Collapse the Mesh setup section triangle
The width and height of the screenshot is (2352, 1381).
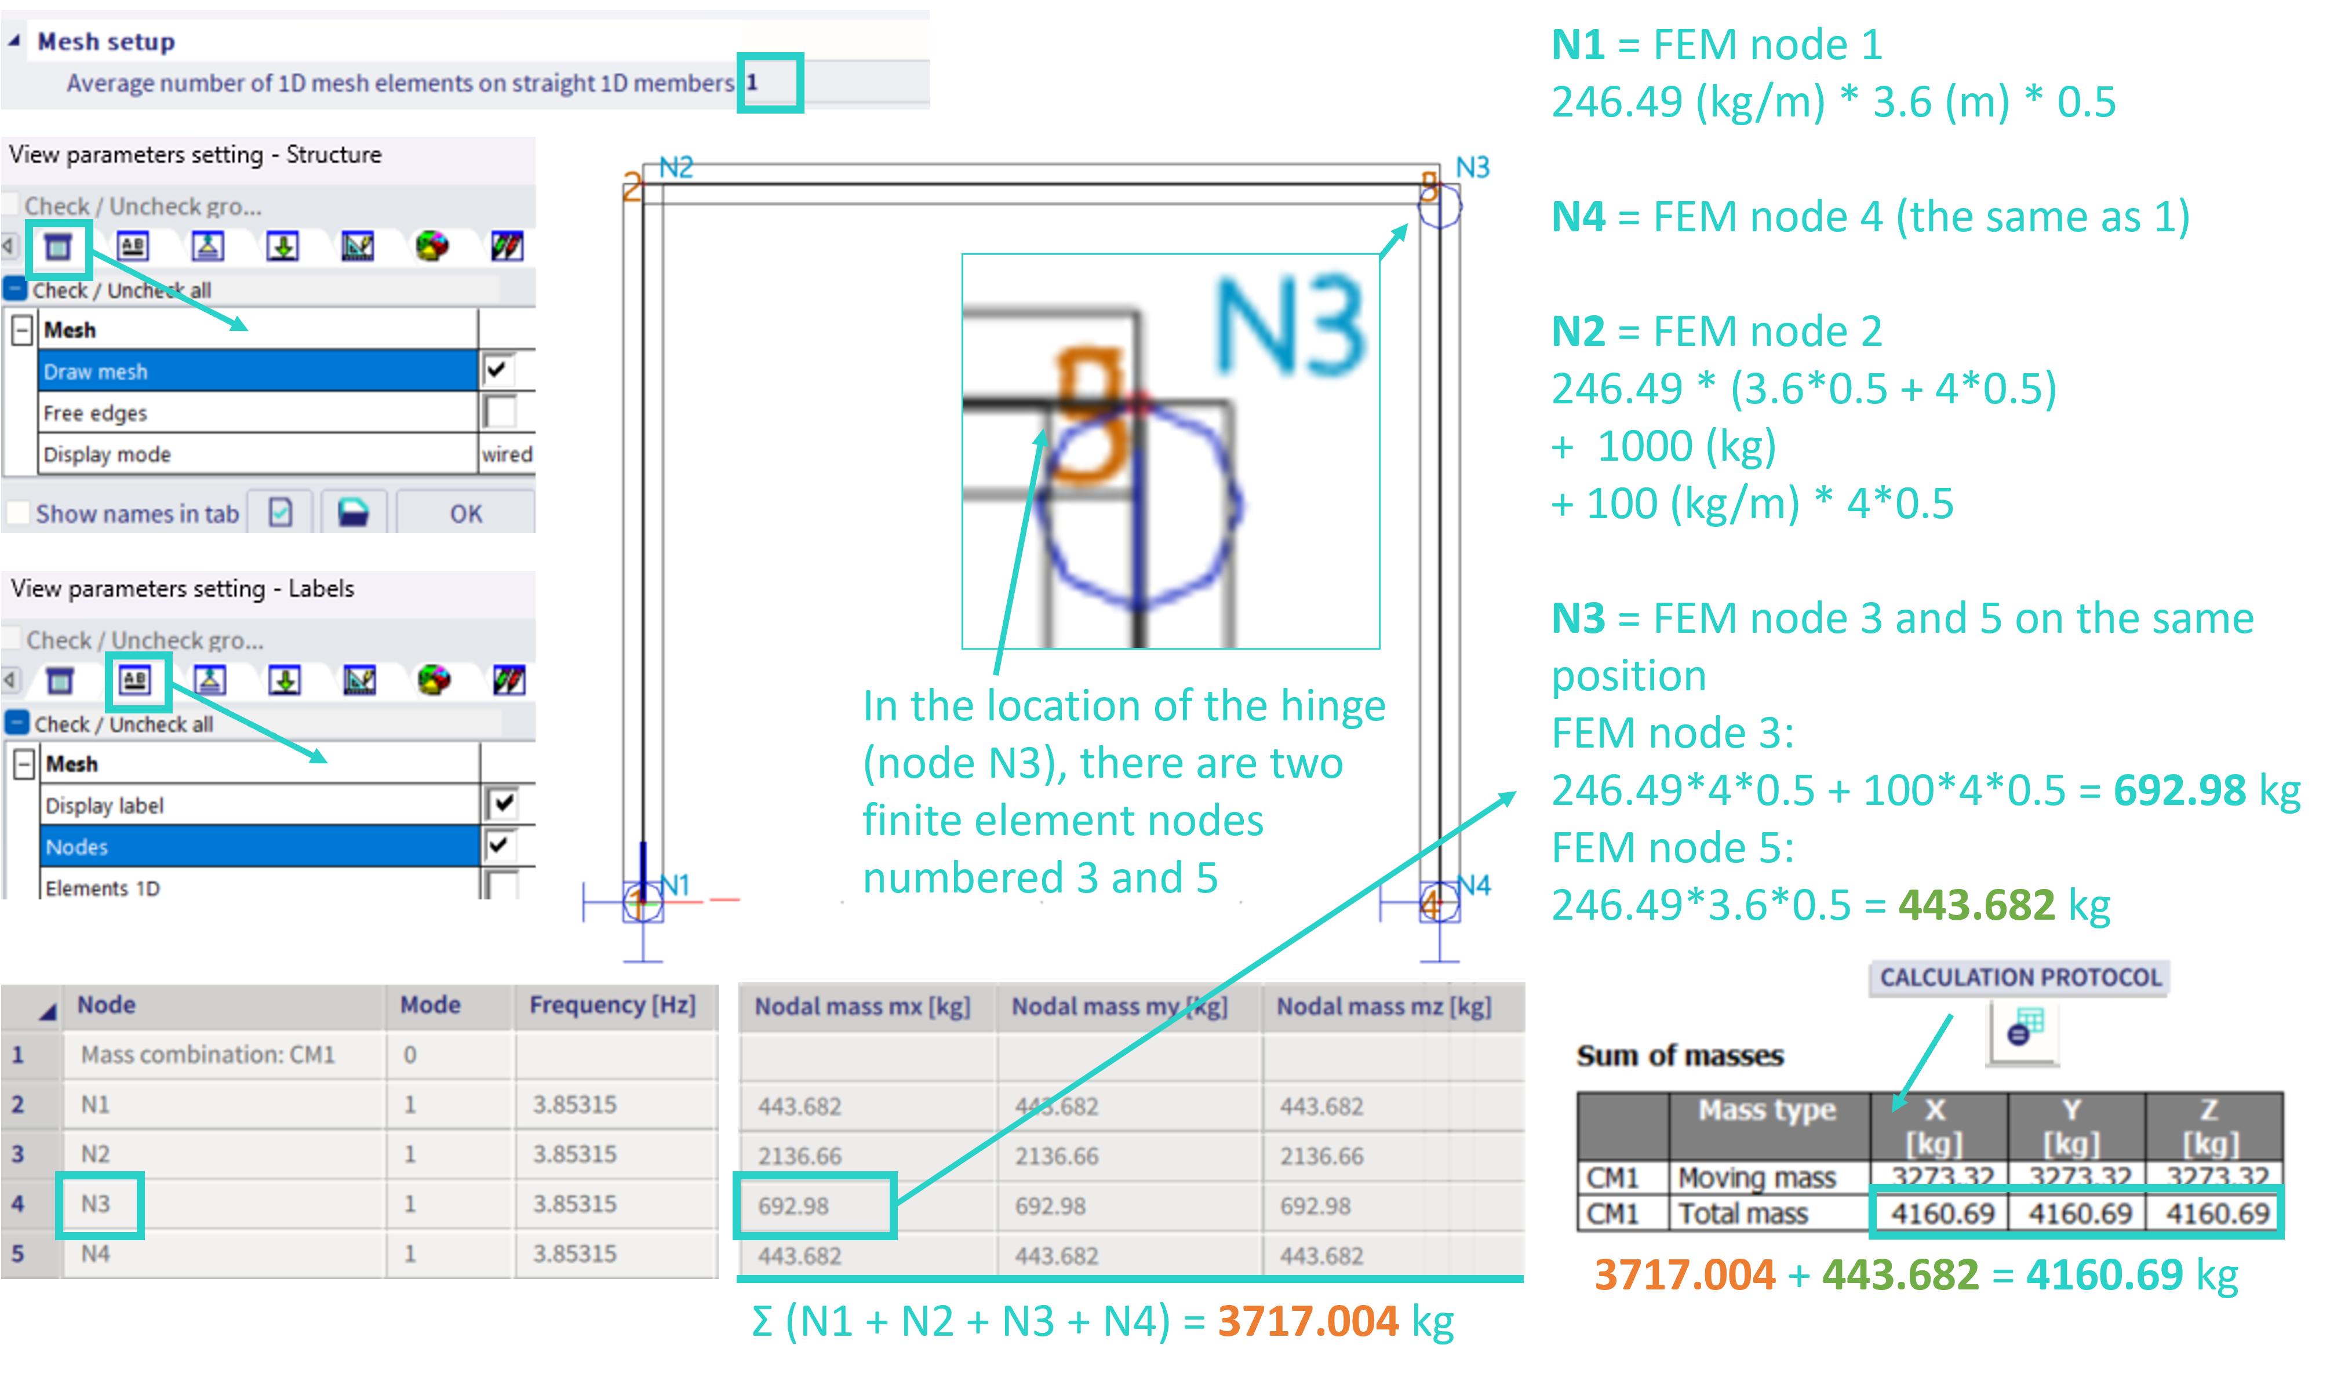tap(14, 41)
